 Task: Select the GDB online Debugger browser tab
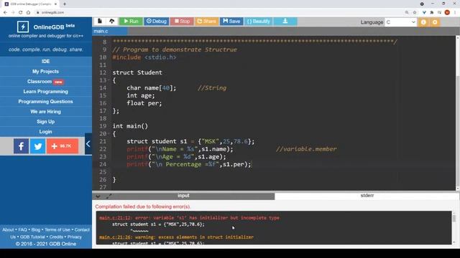pyautogui.click(x=30, y=4)
